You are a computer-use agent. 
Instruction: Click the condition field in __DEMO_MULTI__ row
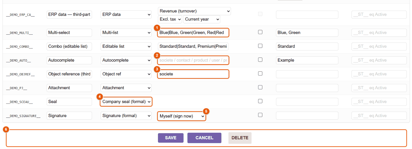(x=379, y=33)
